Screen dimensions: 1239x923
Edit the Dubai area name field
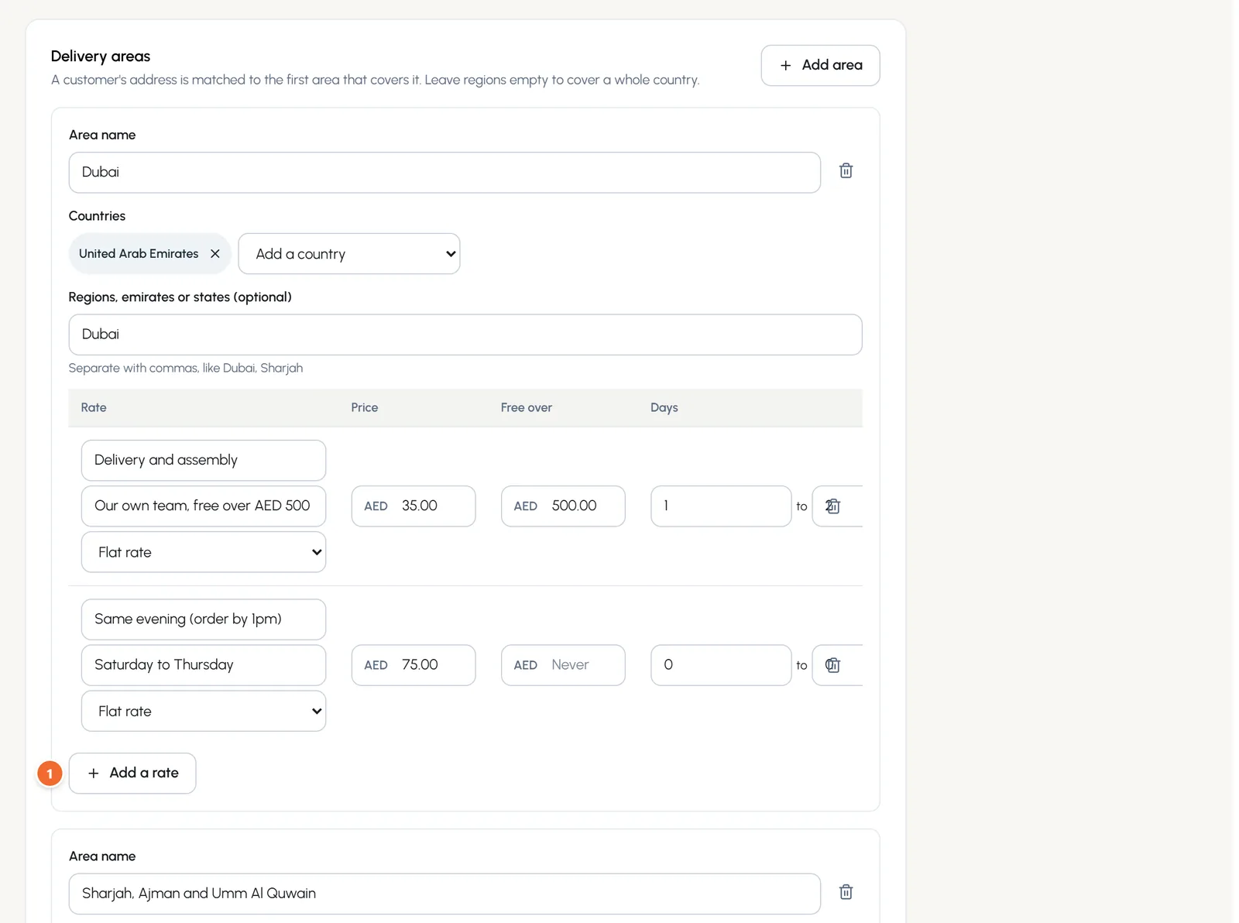tap(444, 172)
